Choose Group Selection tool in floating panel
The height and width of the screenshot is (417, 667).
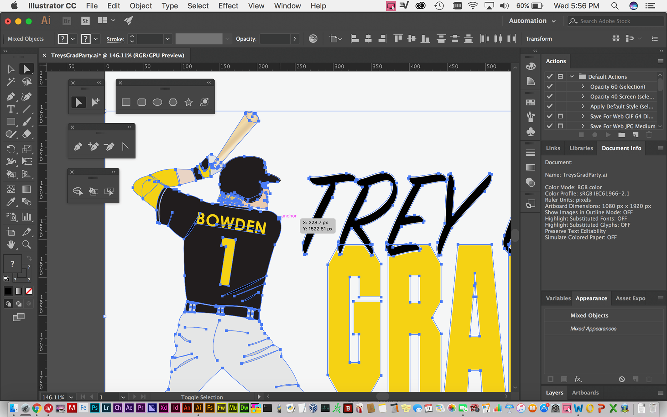95,102
